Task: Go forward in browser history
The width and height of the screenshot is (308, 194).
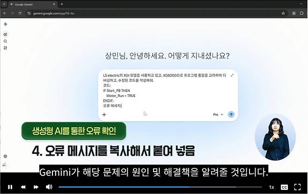Action: pyautogui.click(x=12, y=13)
